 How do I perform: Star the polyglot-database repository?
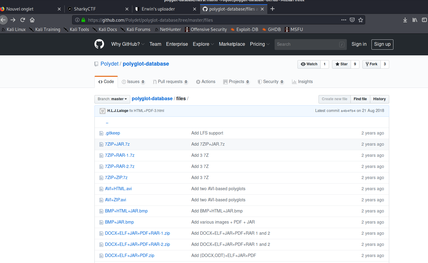[341, 64]
